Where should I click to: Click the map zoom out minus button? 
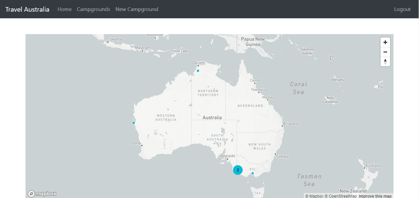click(385, 52)
